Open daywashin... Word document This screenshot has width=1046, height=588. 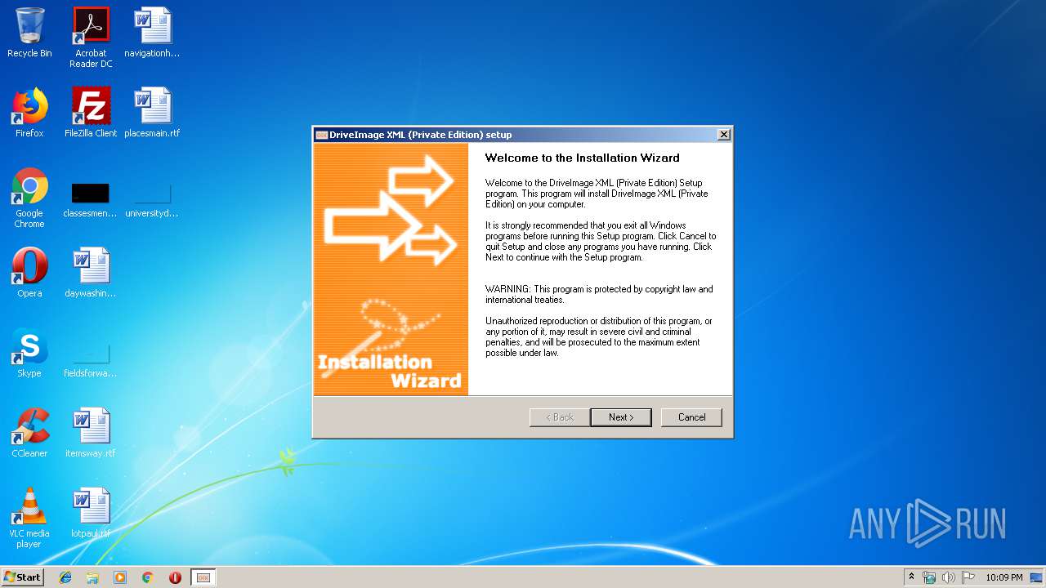pyautogui.click(x=91, y=273)
